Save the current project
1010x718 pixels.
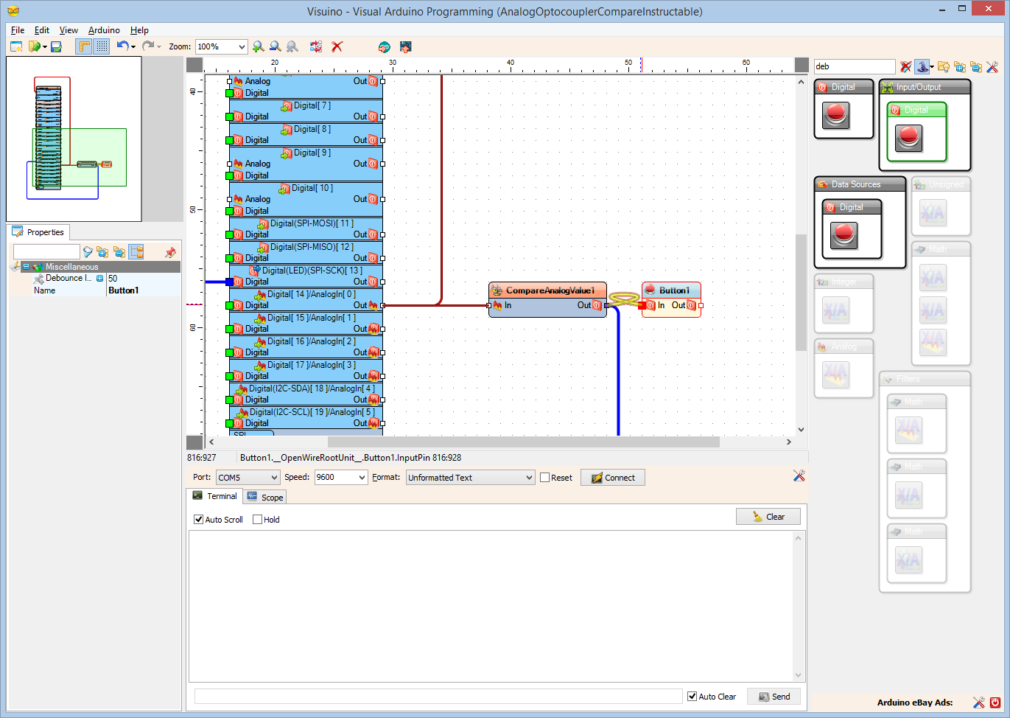click(x=55, y=46)
